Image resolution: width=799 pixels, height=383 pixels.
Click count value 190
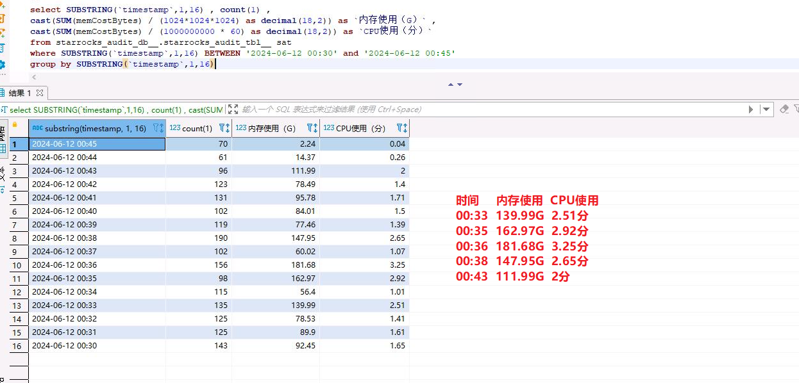coord(199,238)
